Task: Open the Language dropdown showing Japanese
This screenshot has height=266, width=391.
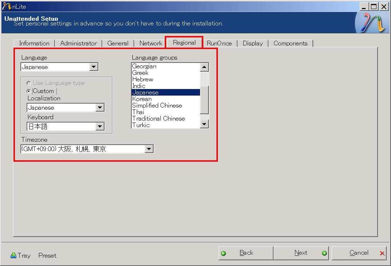Action: click(x=94, y=67)
